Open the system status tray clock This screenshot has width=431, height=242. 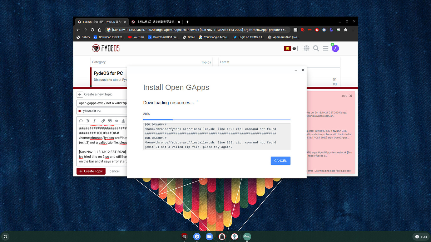coord(420,237)
